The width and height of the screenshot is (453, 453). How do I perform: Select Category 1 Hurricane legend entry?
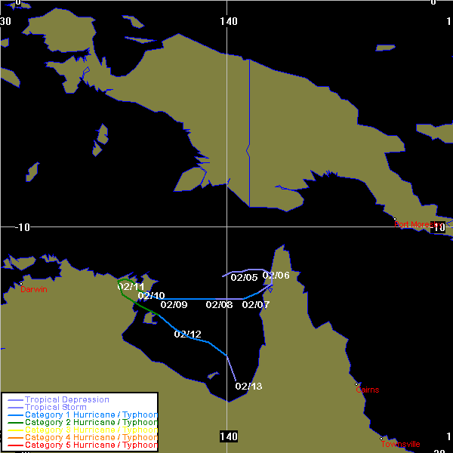click(91, 415)
